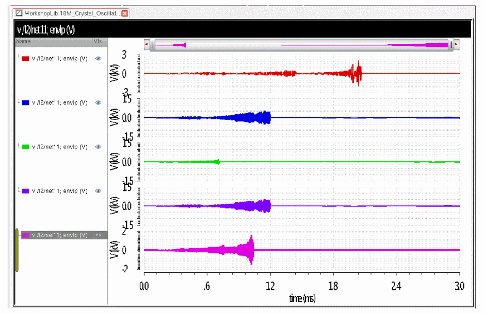Toggle visibility of the red envlp trace
Screen dimensions: 484x314
point(98,59)
